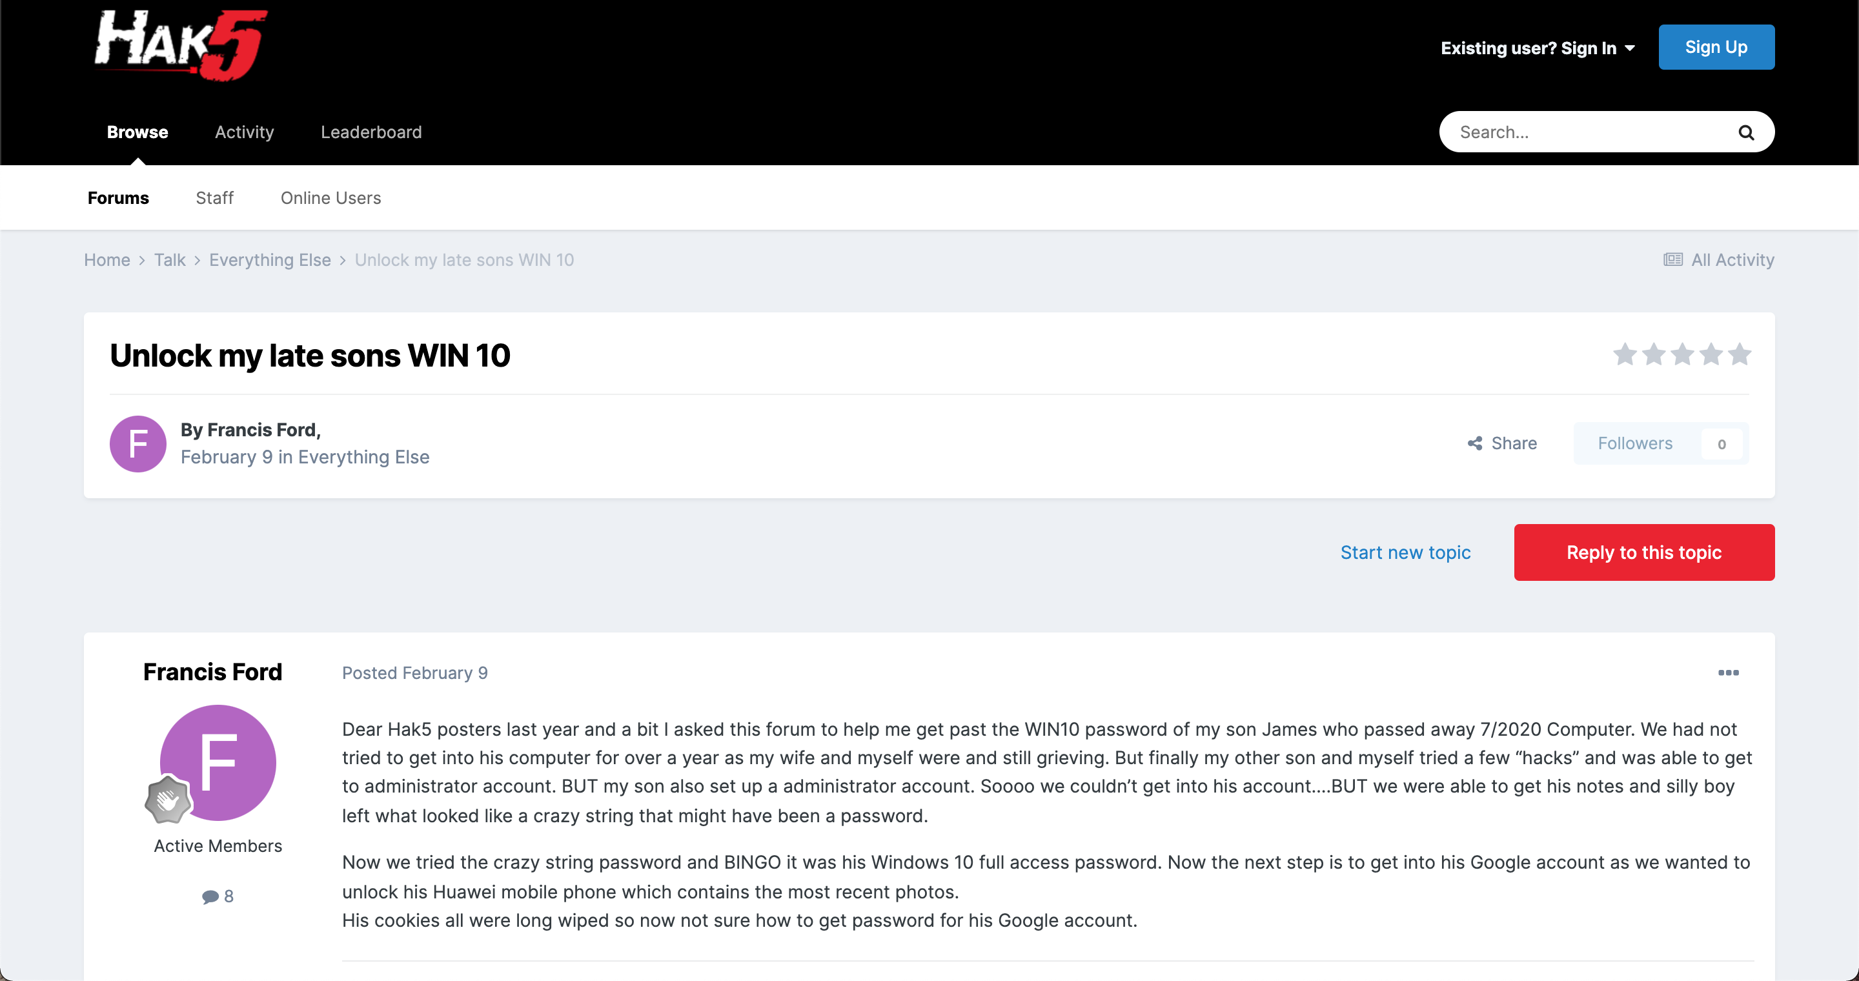Click the rank badge on author's avatar
The image size is (1859, 981).
click(167, 799)
